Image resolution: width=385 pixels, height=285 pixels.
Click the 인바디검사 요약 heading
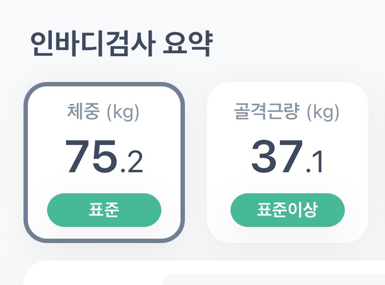(121, 45)
